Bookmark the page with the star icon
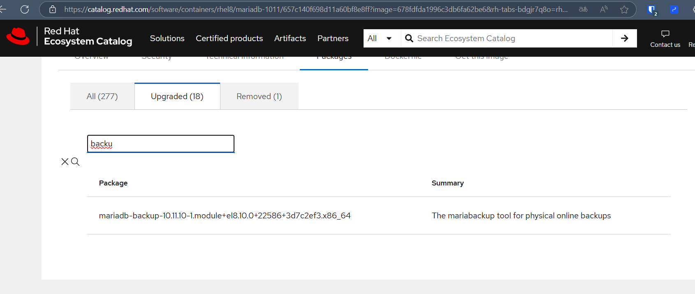 [624, 9]
